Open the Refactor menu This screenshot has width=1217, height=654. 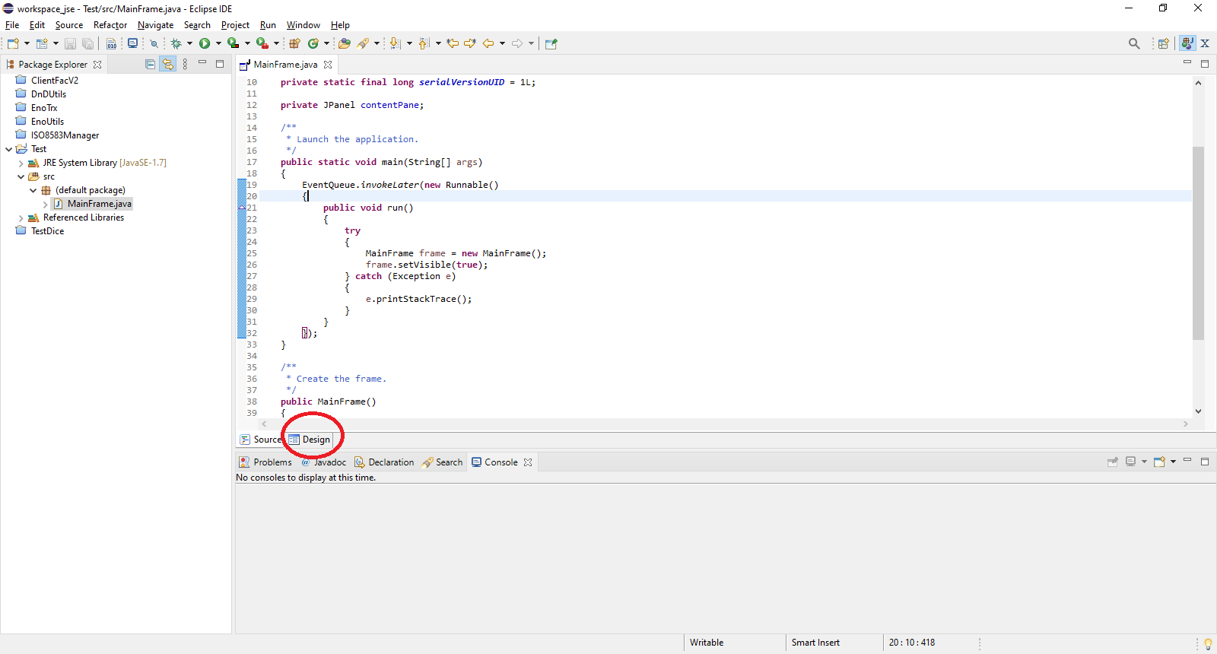click(x=110, y=25)
